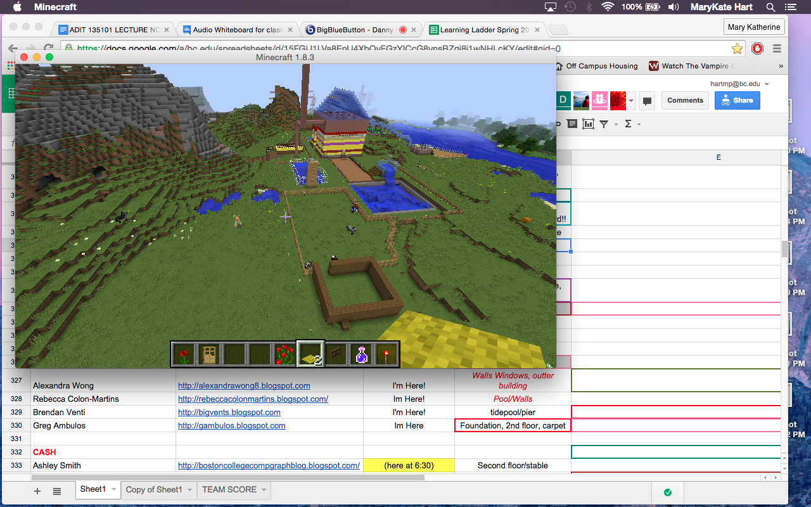This screenshot has height=507, width=811.
Task: Open the Copy of Sheet1 tab dropdown arrow
Action: pos(190,490)
